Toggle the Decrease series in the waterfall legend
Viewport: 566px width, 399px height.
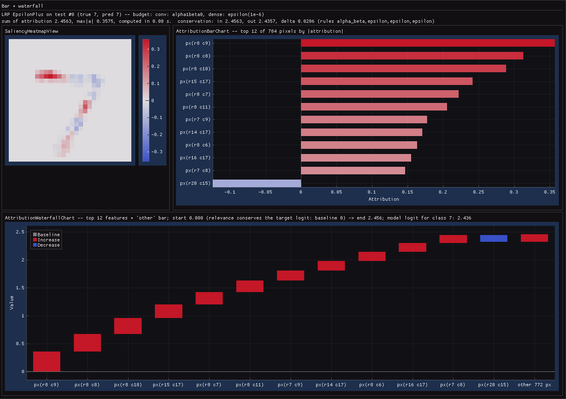tap(46, 245)
